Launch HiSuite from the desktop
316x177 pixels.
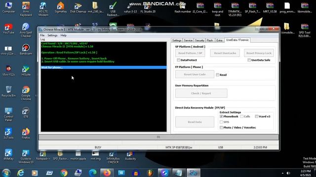pyautogui.click(x=26, y=70)
